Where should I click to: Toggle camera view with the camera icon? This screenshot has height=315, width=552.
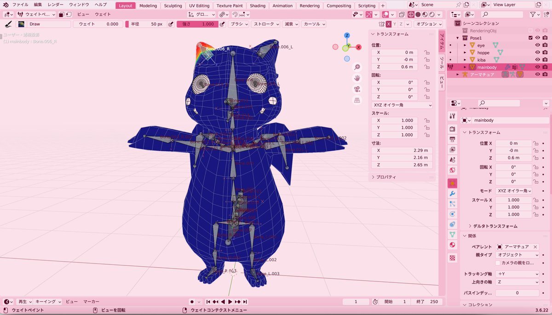(x=357, y=89)
